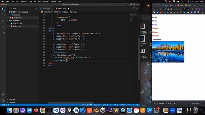205x115 pixels.
Task: Open a new tab in Chrome
Action: [x=194, y=5]
